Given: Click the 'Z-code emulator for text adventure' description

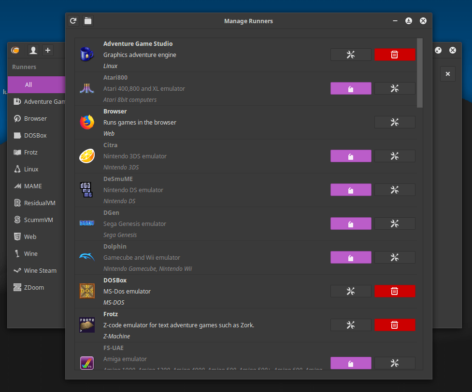Looking at the screenshot, I should pyautogui.click(x=179, y=325).
